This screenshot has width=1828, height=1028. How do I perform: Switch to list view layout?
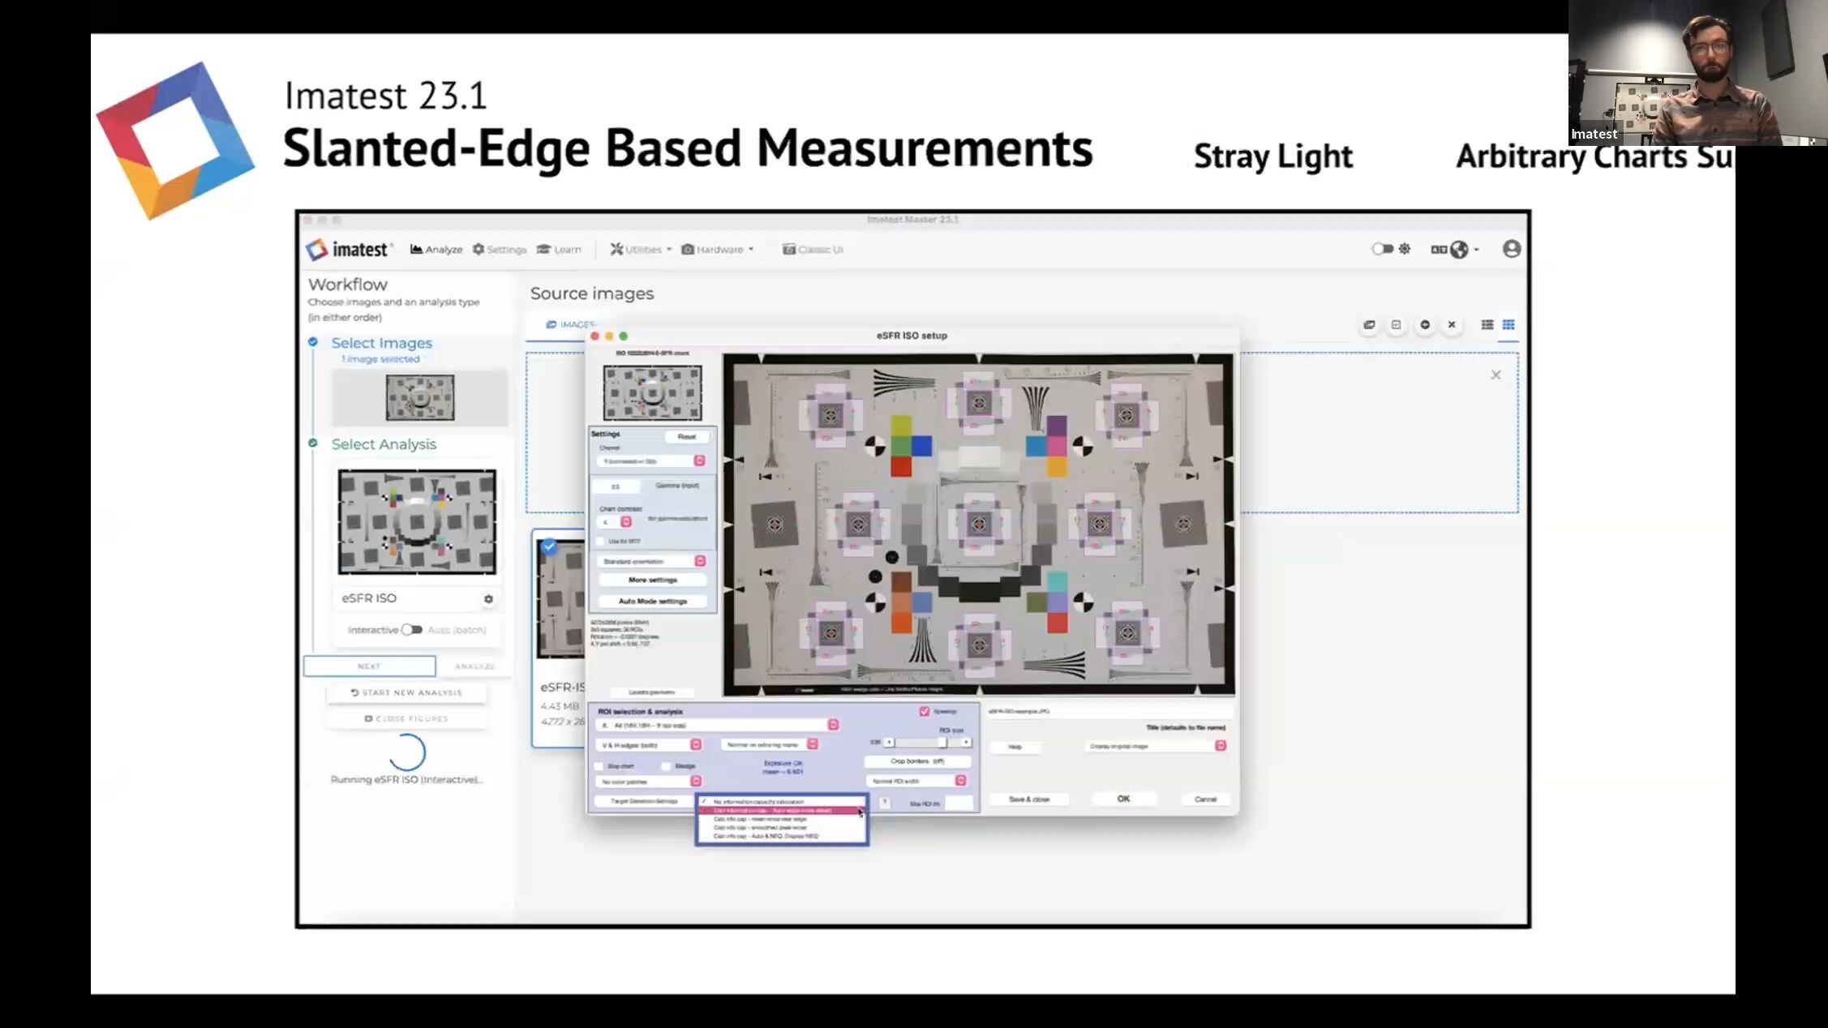pos(1487,324)
